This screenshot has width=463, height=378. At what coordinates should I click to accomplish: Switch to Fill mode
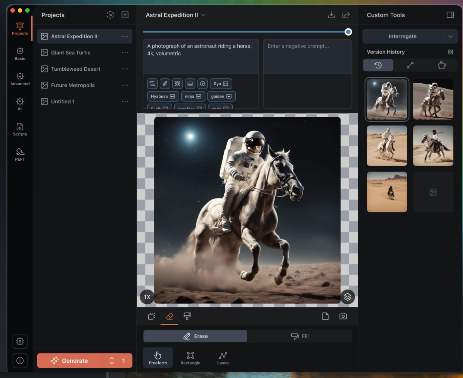click(300, 336)
